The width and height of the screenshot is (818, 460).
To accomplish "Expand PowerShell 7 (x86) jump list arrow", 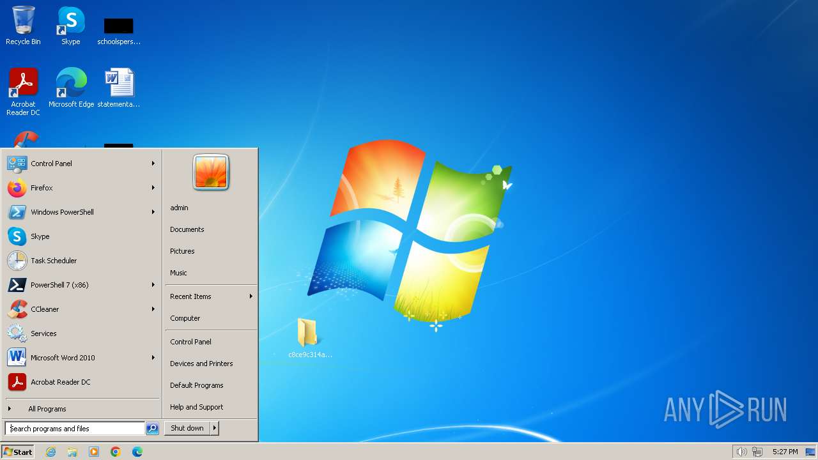I will pos(153,285).
